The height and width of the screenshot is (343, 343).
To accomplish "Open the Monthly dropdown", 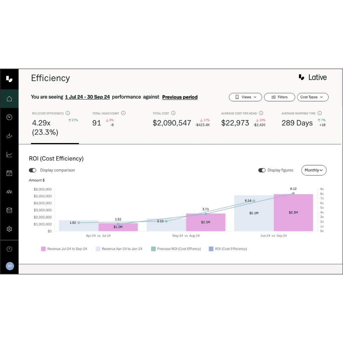I will pos(314,170).
